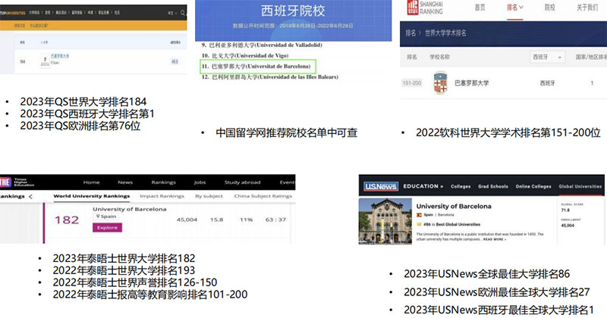The image size is (607, 318).
Task: Click the 45,004 student count in THE row
Action: 187,220
